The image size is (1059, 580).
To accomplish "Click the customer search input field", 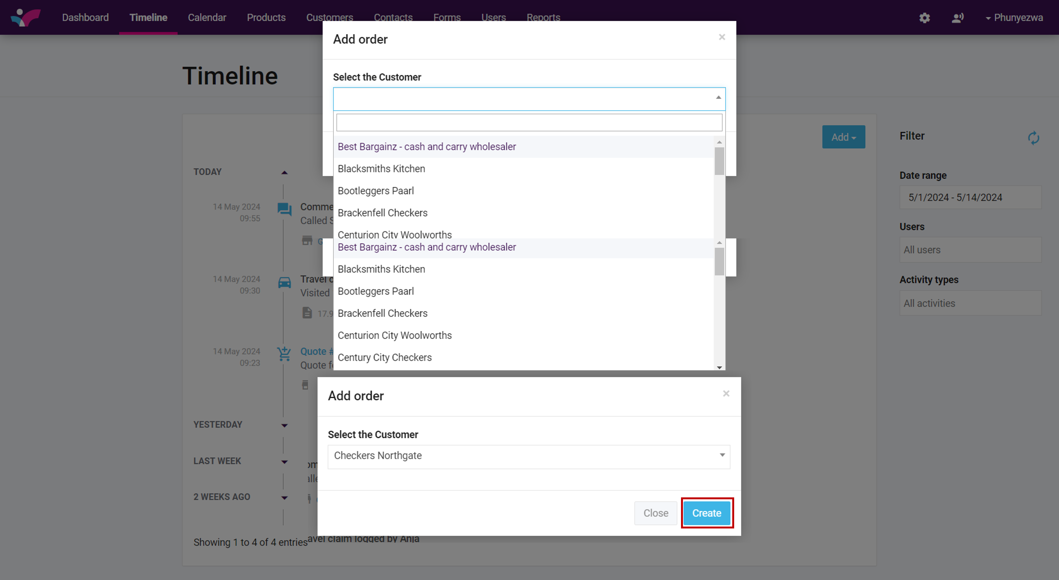I will tap(529, 123).
